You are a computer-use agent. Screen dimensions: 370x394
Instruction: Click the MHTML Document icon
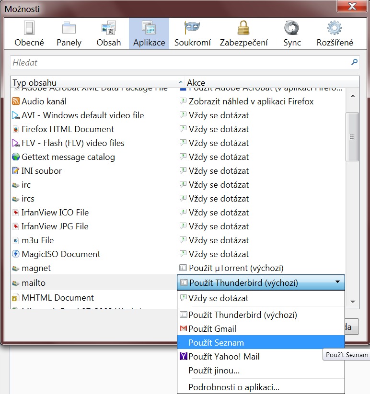[16, 298]
